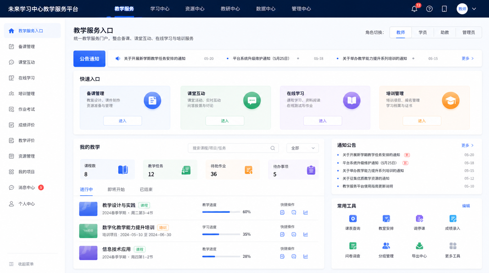Open the notification bell icon
Image resolution: width=489 pixels, height=273 pixels.
click(414, 9)
